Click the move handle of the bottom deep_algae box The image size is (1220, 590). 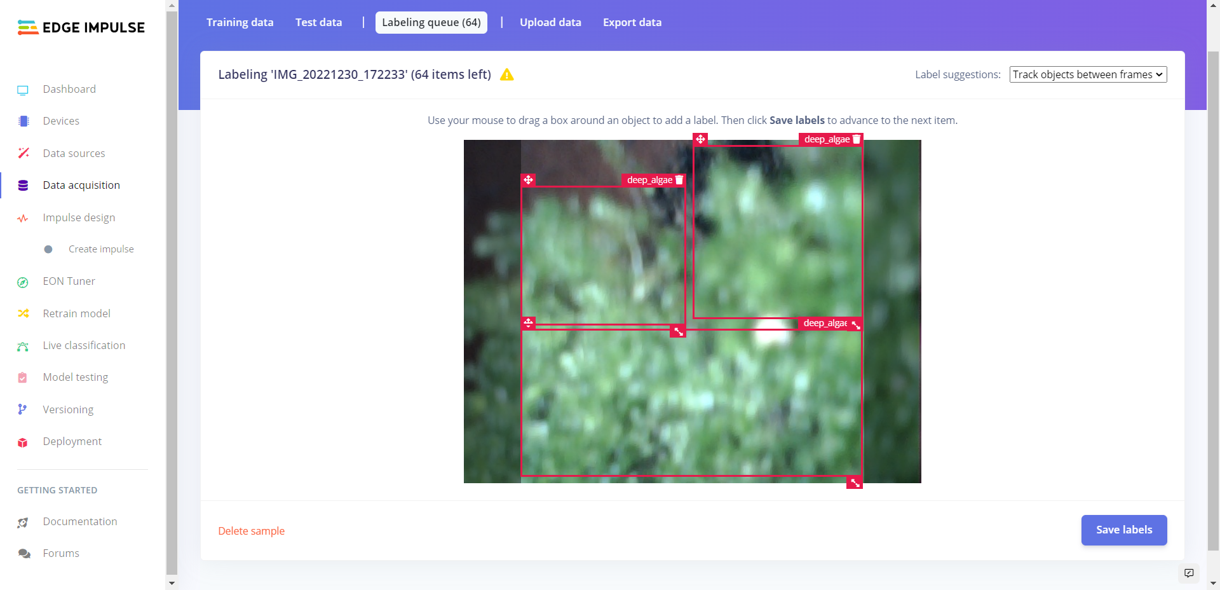click(x=528, y=323)
